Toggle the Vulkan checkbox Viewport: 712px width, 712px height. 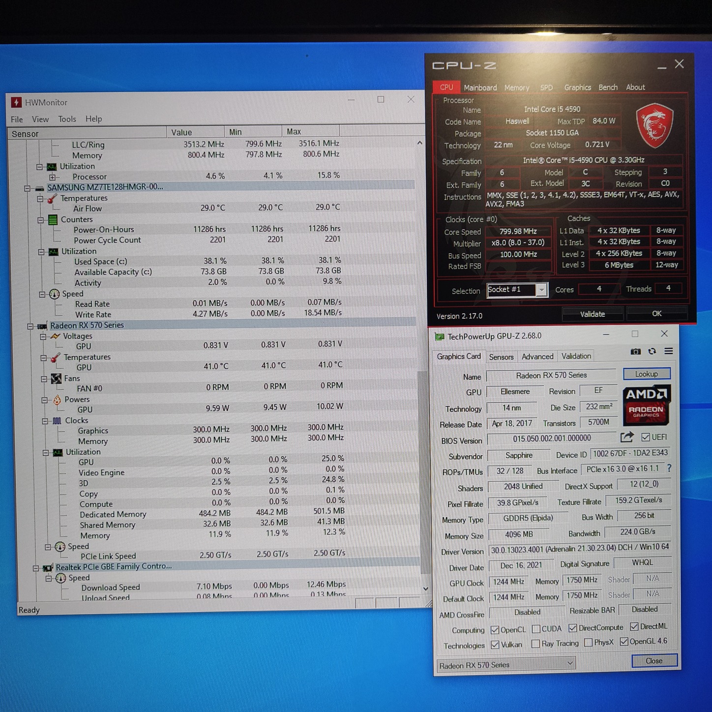(x=495, y=645)
